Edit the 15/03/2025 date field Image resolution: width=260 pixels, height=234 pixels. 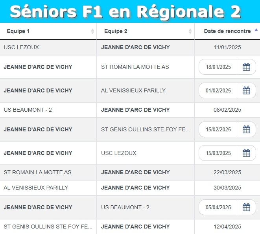[218, 153]
